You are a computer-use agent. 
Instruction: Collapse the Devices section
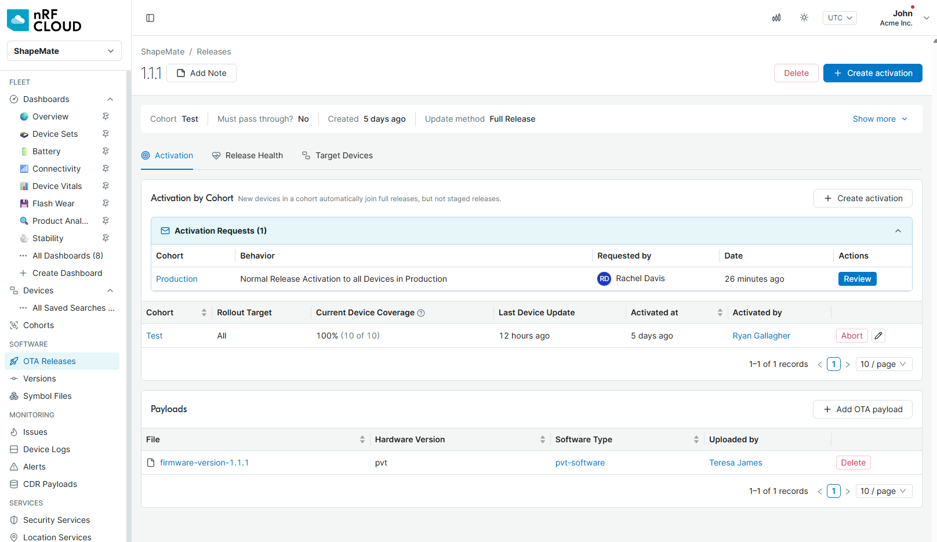[110, 290]
